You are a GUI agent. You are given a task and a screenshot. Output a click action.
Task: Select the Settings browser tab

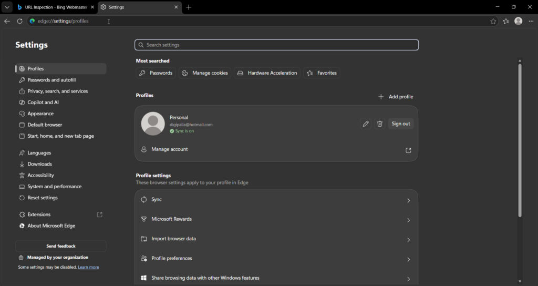(x=140, y=7)
